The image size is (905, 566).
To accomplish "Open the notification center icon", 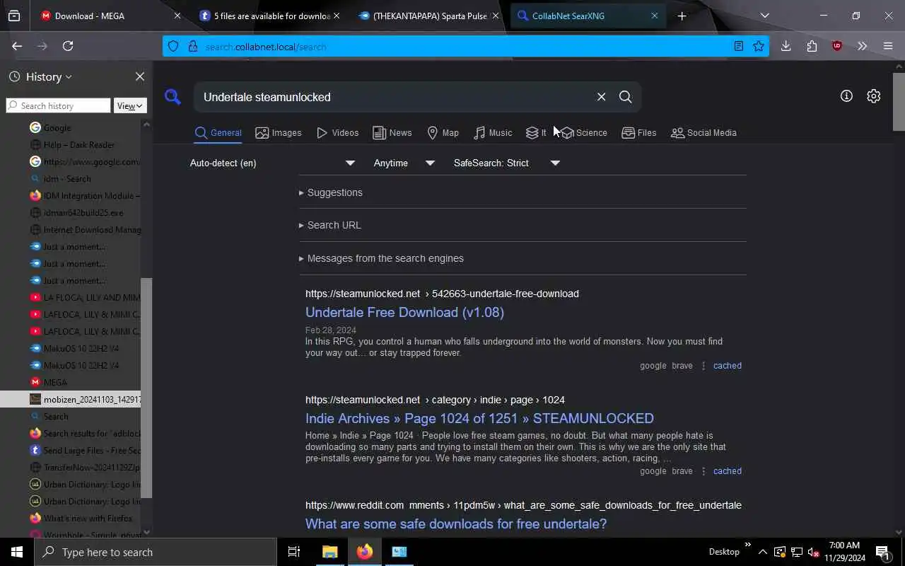I will 882,552.
